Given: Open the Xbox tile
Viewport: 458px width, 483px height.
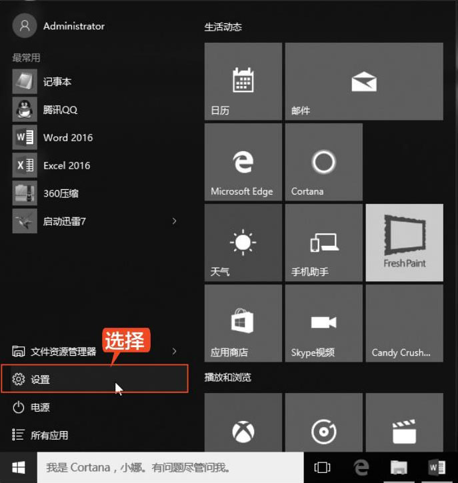Looking at the screenshot, I should click(x=243, y=422).
